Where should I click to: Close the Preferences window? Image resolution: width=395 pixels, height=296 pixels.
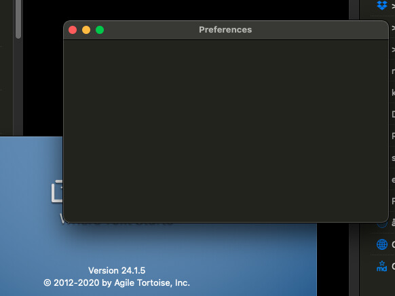coord(73,30)
